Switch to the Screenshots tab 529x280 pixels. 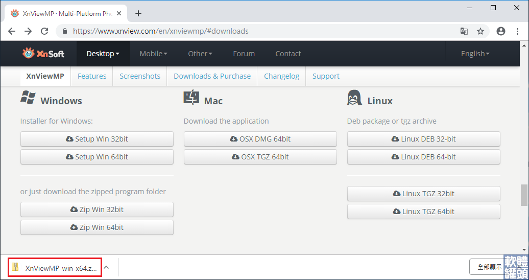tap(140, 76)
